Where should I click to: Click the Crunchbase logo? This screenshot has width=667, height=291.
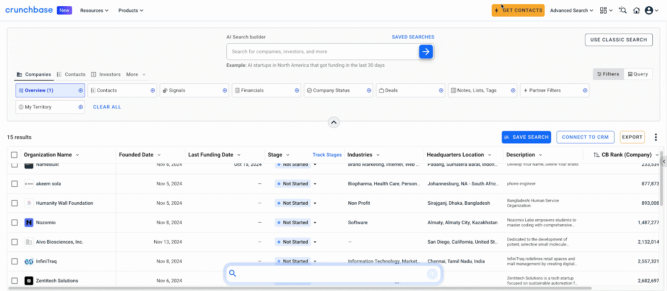[x=29, y=10]
